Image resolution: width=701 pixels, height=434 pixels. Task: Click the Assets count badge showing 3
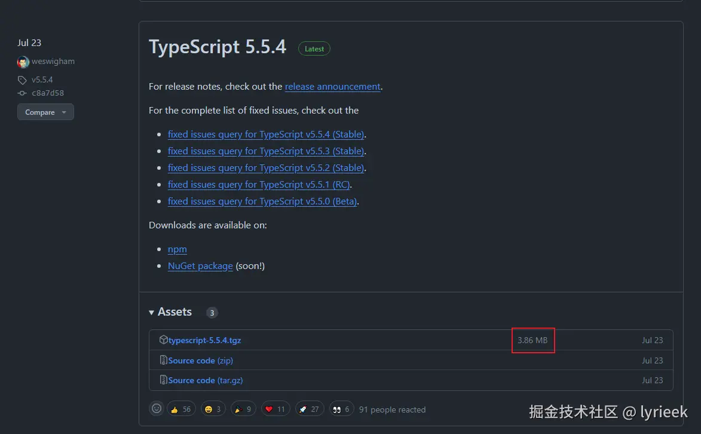pos(212,313)
